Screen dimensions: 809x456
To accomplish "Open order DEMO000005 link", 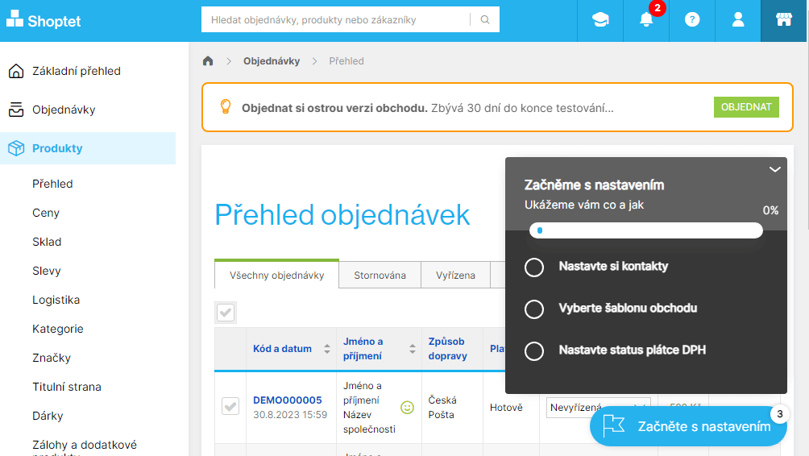I will 288,400.
